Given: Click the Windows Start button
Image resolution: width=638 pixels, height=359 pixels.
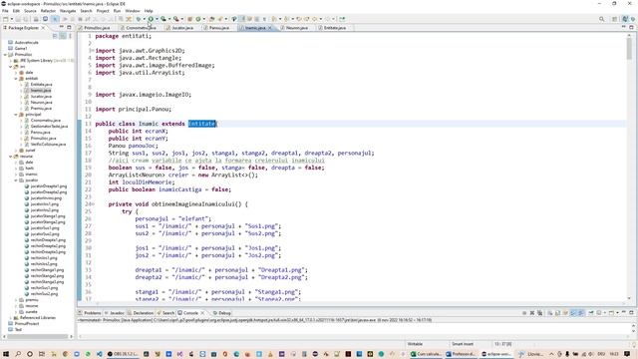Looking at the screenshot, I should 6,354.
